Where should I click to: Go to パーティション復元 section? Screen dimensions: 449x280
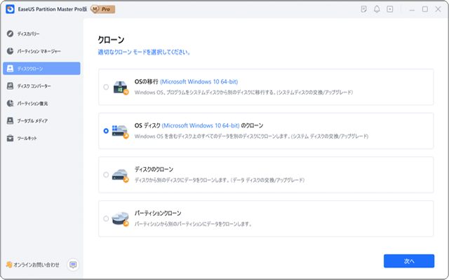point(41,104)
